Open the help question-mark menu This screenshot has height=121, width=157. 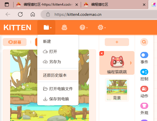tap(84, 27)
